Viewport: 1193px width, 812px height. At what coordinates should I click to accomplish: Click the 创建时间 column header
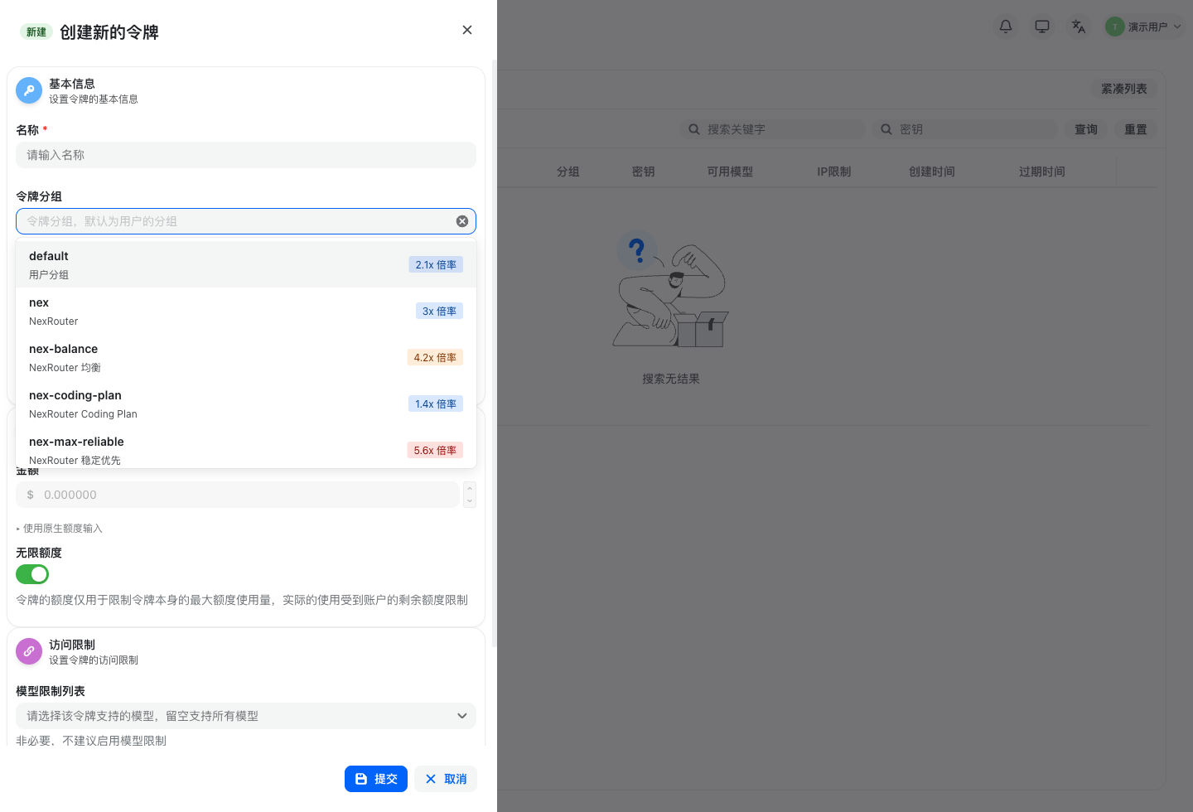(932, 172)
